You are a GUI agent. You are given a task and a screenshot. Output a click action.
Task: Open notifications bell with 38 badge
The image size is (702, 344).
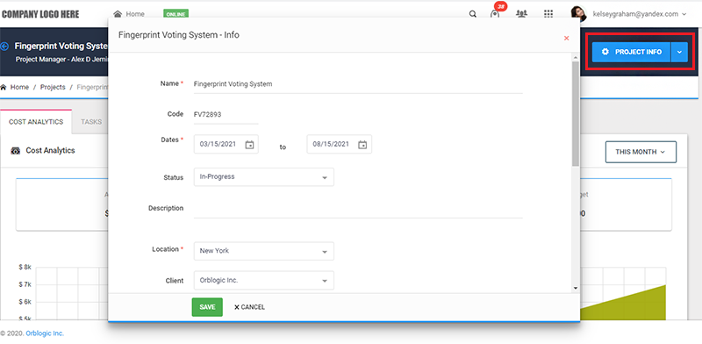pos(495,14)
